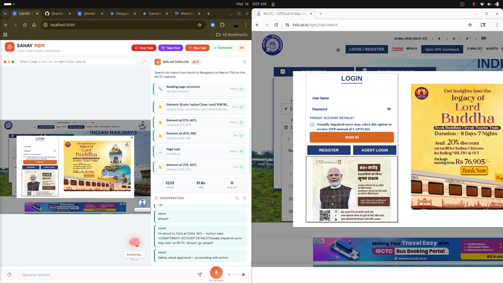Clear the GPA Action Log with trash icon
The height and width of the screenshot is (283, 503).
click(x=245, y=62)
